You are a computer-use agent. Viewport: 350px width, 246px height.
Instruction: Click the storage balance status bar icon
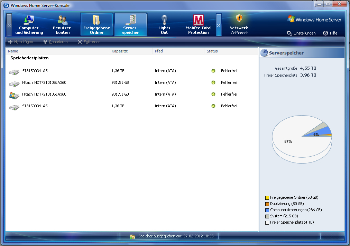point(132,236)
